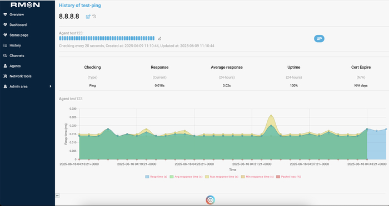This screenshot has height=206, width=389.
Task: Click the History of test-ping heading
Action: [80, 6]
